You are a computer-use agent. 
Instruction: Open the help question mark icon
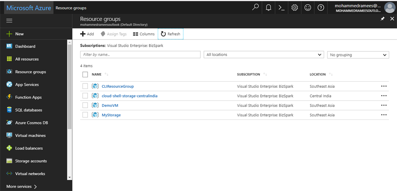pyautogui.click(x=321, y=8)
